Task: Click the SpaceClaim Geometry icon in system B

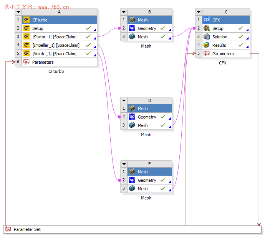Action: point(132,28)
